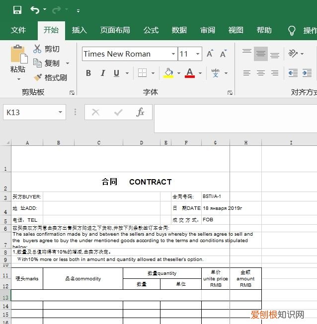The height and width of the screenshot is (324, 317).
Task: Switch to the 审阅 ribbon tab
Action: coord(208,30)
